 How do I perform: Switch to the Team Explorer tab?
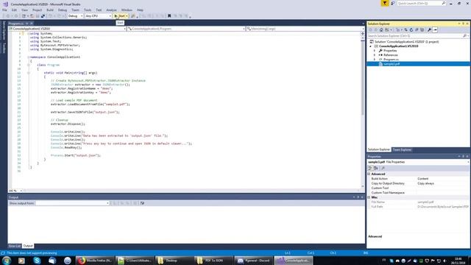402,149
